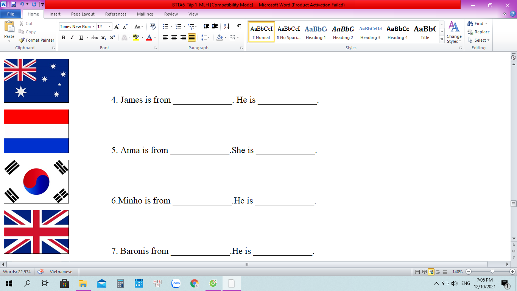This screenshot has width=517, height=291.
Task: Open Line Spacing options
Action: point(205,38)
